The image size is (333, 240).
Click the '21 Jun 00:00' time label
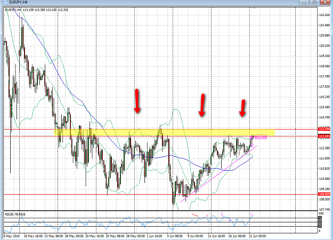[x=257, y=236]
